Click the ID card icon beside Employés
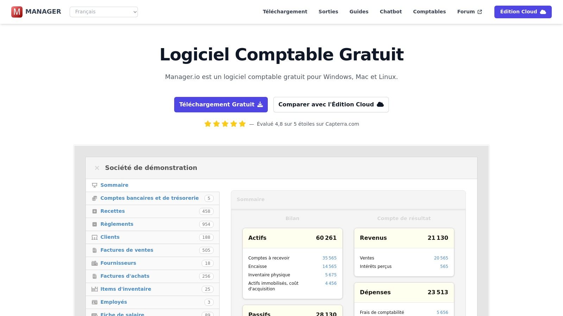Viewport: 563px width, 316px height. [94, 302]
